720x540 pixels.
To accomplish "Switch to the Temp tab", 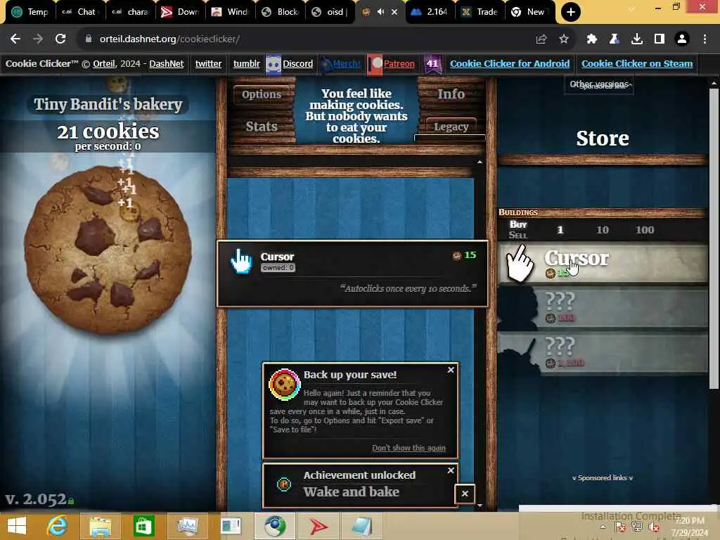I will [x=30, y=12].
